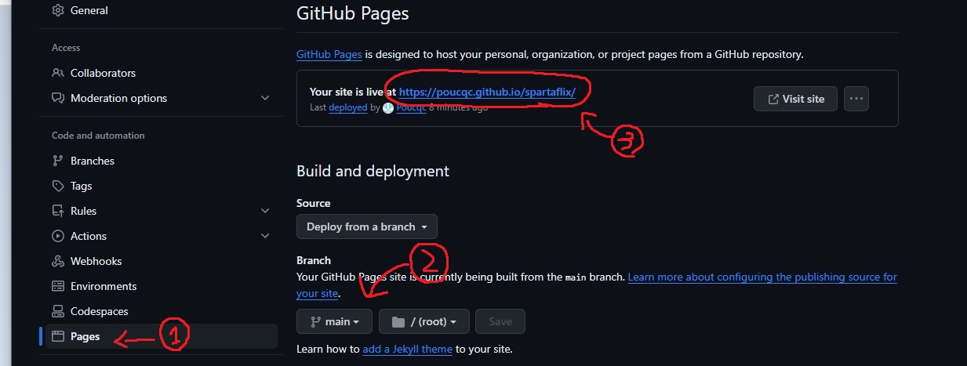Open the / (root) folder dropdown
The width and height of the screenshot is (967, 366).
click(x=424, y=321)
